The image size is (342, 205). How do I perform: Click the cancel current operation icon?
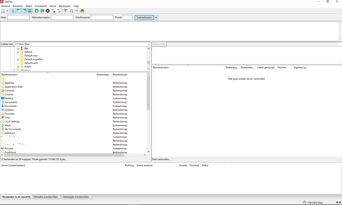click(48, 11)
